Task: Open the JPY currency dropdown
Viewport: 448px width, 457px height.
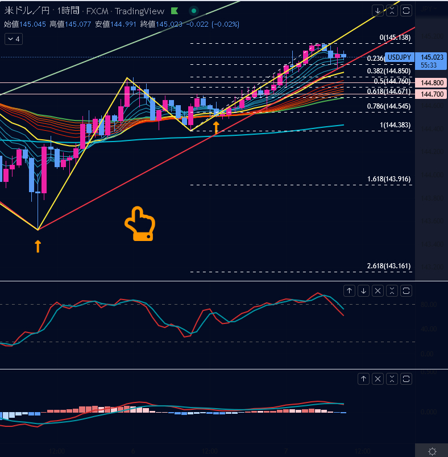Action: click(x=429, y=9)
